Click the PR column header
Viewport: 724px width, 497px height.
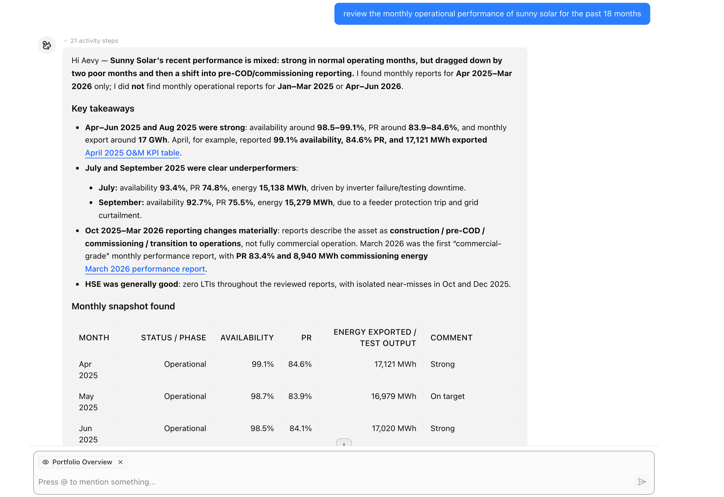click(x=306, y=338)
